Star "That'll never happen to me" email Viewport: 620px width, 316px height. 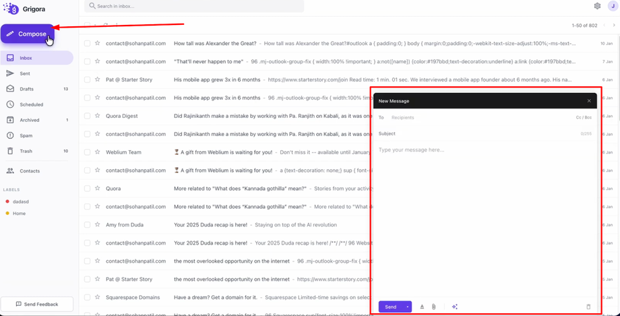click(x=98, y=61)
